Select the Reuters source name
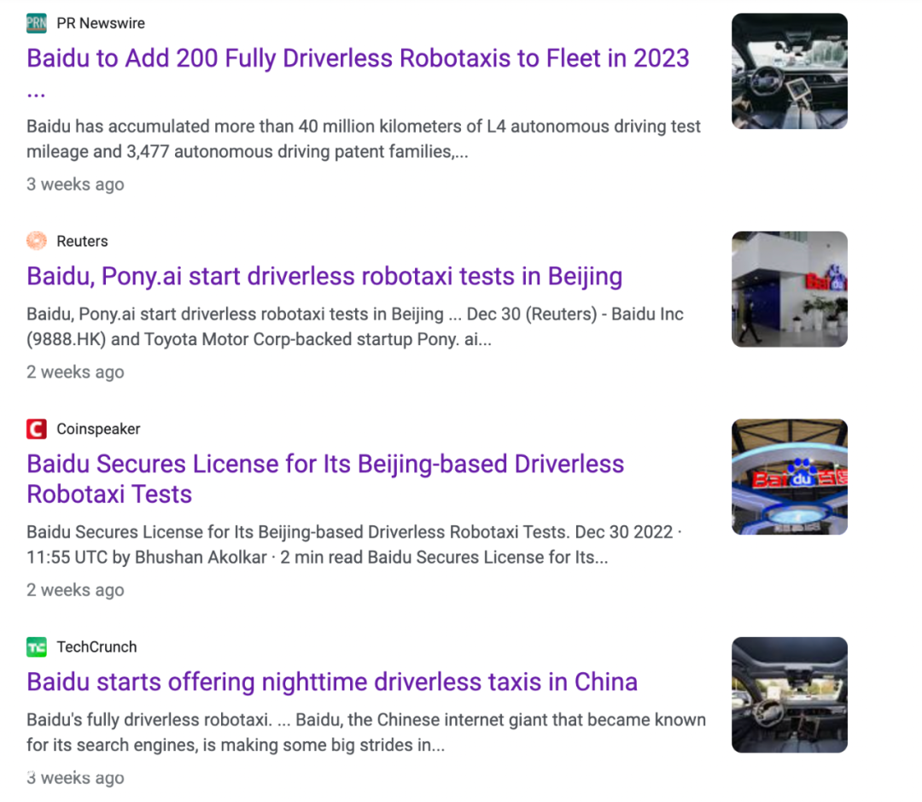The image size is (922, 802). click(82, 241)
